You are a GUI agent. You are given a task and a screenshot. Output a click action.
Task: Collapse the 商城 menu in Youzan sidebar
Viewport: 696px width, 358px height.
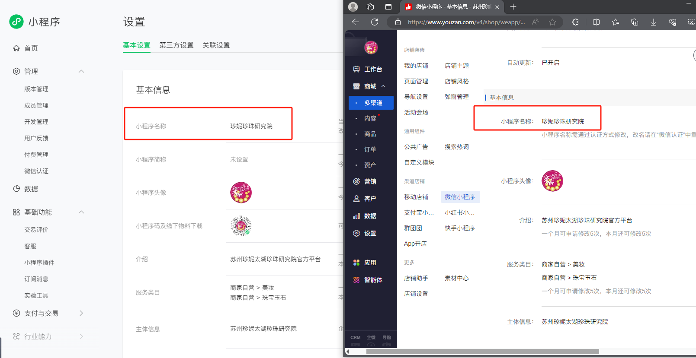(x=383, y=86)
